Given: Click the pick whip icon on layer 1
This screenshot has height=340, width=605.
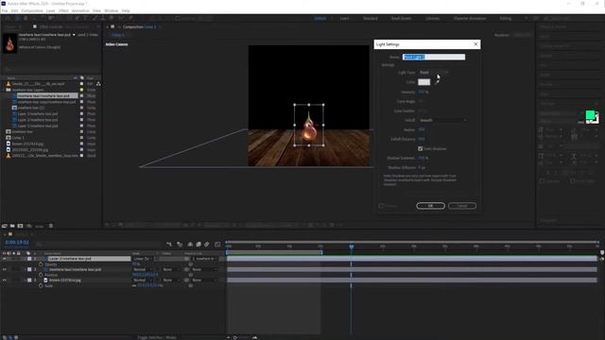Looking at the screenshot, I should click(187, 259).
